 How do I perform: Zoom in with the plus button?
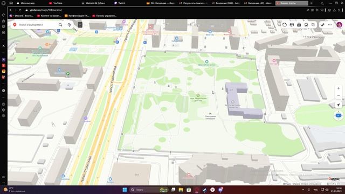tap(339, 88)
